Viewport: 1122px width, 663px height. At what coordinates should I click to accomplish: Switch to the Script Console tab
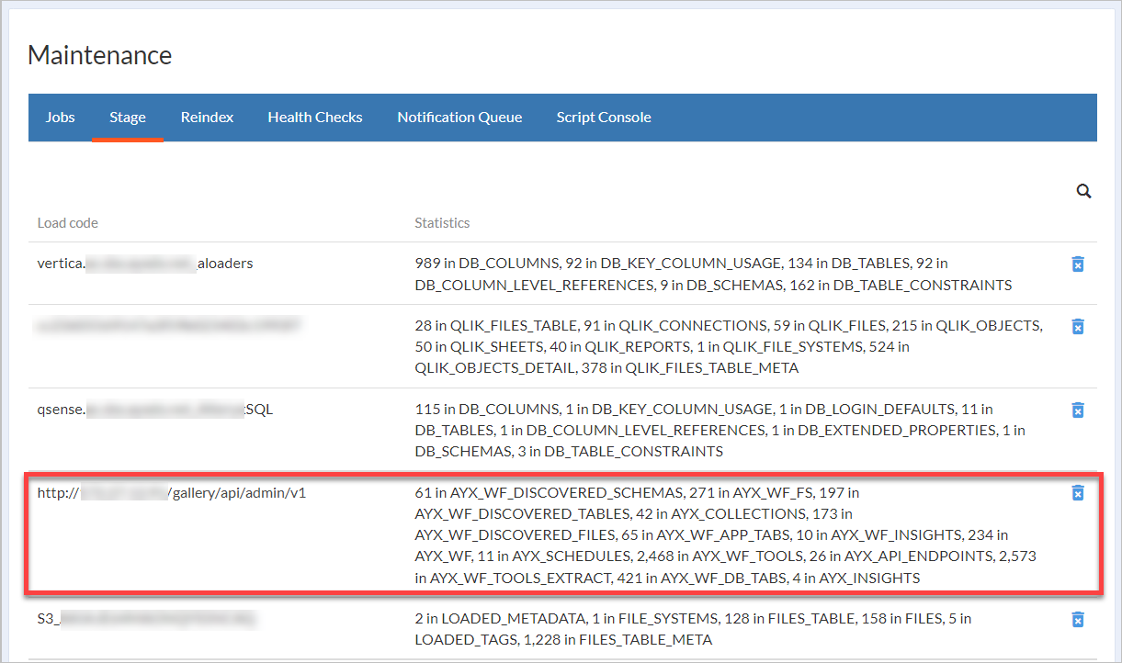click(604, 118)
